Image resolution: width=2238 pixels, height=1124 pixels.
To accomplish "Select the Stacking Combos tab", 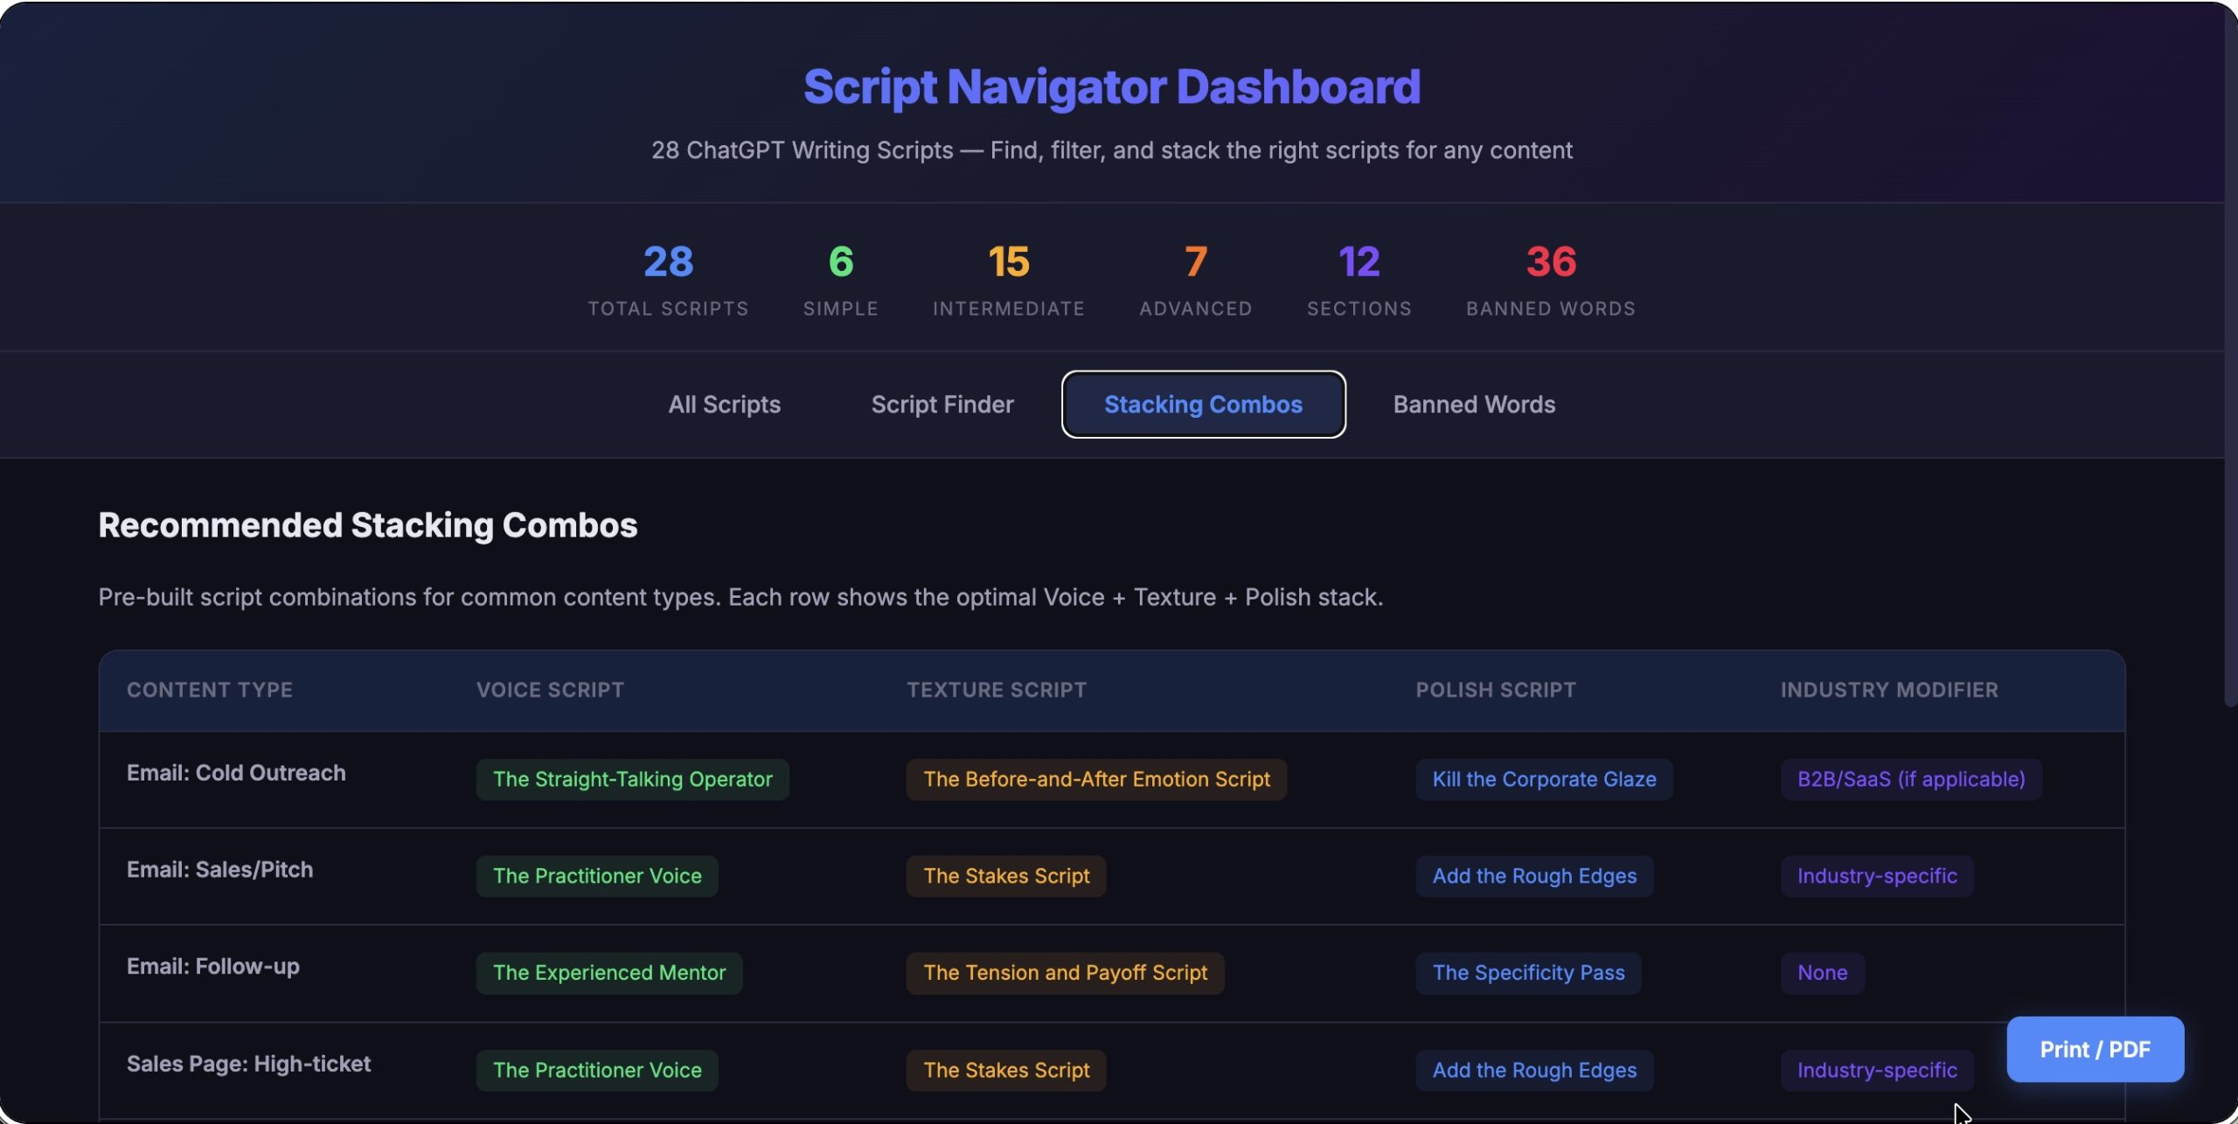I will click(1203, 405).
